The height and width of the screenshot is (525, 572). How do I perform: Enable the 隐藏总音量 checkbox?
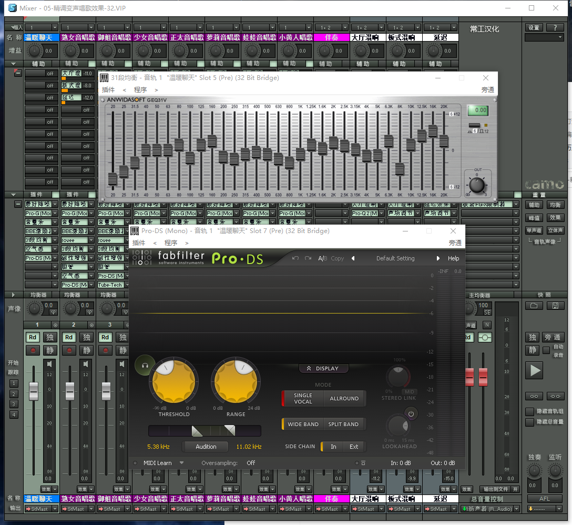click(x=530, y=422)
